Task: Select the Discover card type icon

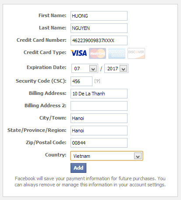Action: tap(136, 53)
